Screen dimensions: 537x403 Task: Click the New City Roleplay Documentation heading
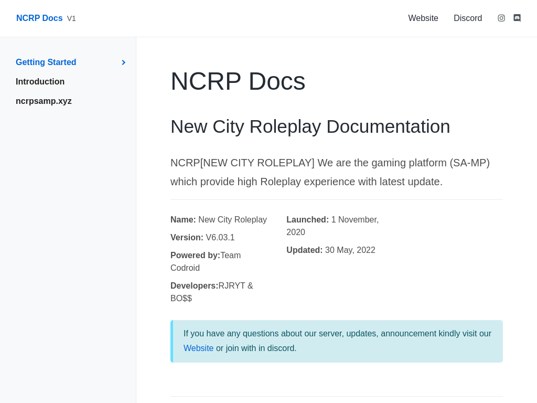310,126
